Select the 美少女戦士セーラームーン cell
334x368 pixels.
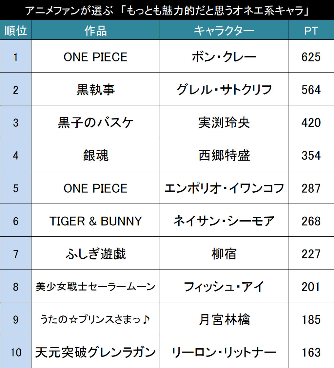click(95, 286)
